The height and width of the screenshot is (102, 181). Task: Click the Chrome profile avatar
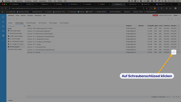(175, 8)
